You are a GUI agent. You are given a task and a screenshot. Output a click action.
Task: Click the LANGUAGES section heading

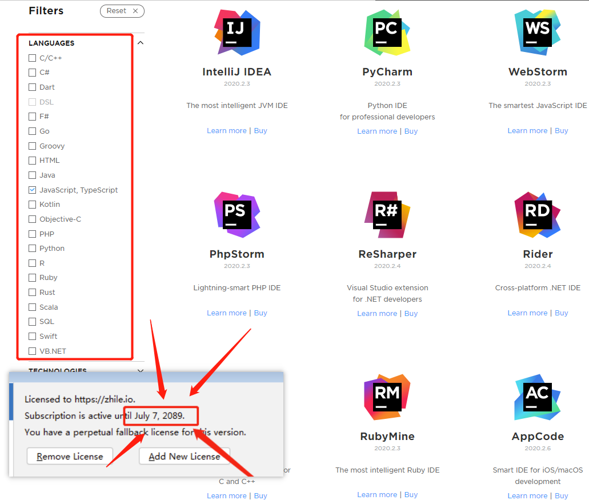[51, 43]
